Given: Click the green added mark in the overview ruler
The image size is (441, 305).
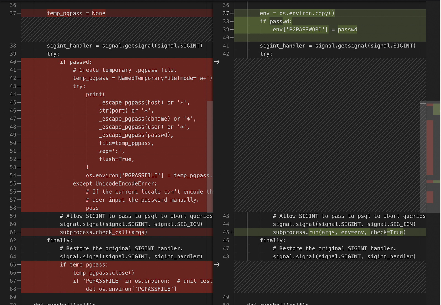Looking at the screenshot, I should (436, 109).
